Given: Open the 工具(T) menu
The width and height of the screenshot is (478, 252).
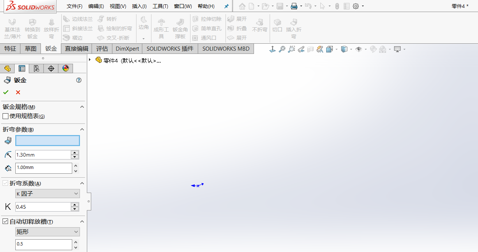Looking at the screenshot, I should tap(160, 6).
